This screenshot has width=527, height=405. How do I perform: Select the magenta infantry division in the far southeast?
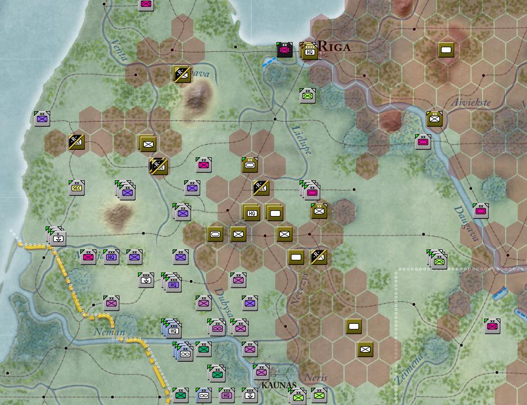(492, 326)
